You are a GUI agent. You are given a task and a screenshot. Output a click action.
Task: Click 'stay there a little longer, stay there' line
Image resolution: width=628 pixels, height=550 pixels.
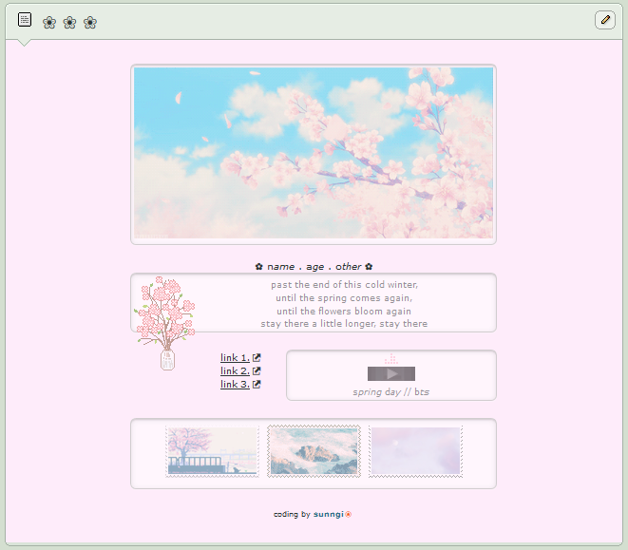[x=344, y=324]
